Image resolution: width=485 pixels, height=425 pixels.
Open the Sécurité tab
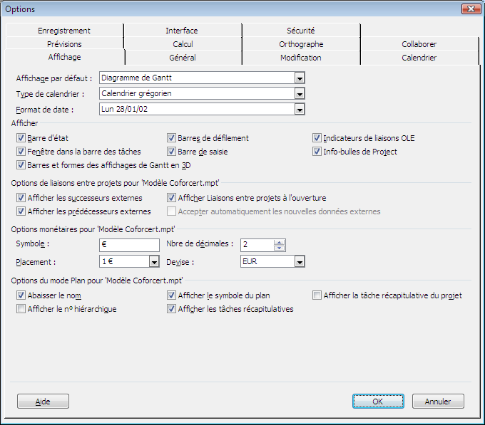pyautogui.click(x=300, y=31)
